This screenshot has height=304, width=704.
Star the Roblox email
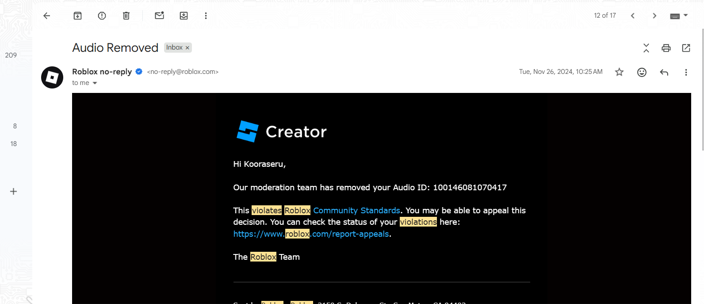click(x=619, y=72)
